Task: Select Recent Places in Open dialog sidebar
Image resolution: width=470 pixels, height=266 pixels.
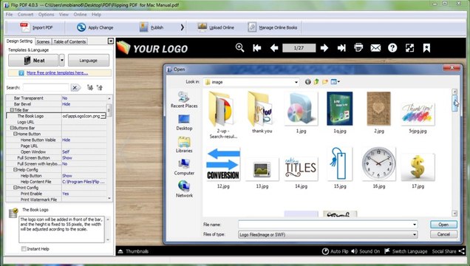Action: 184,100
